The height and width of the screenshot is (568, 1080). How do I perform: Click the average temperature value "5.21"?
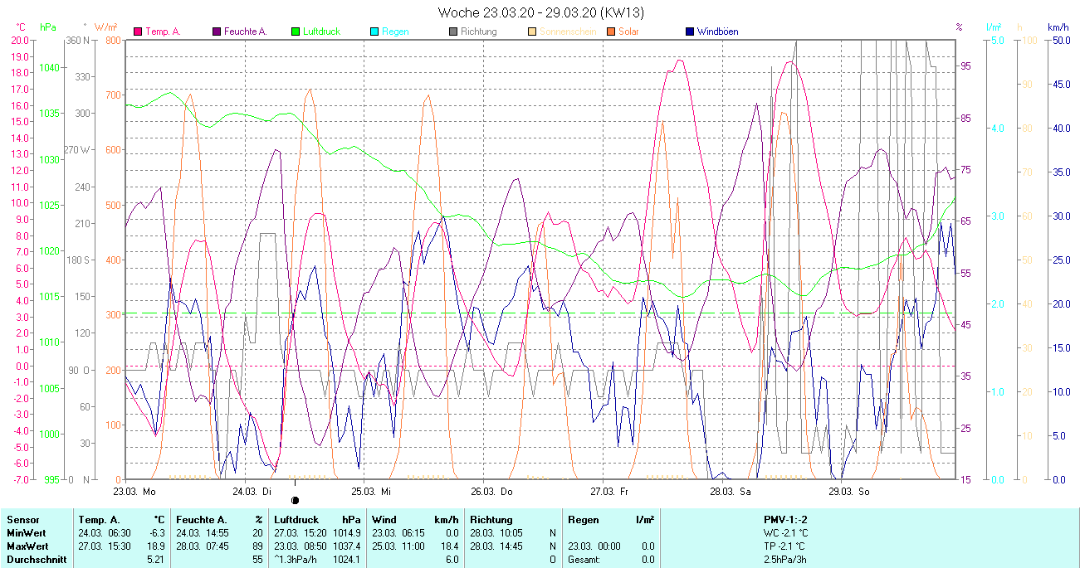[157, 560]
